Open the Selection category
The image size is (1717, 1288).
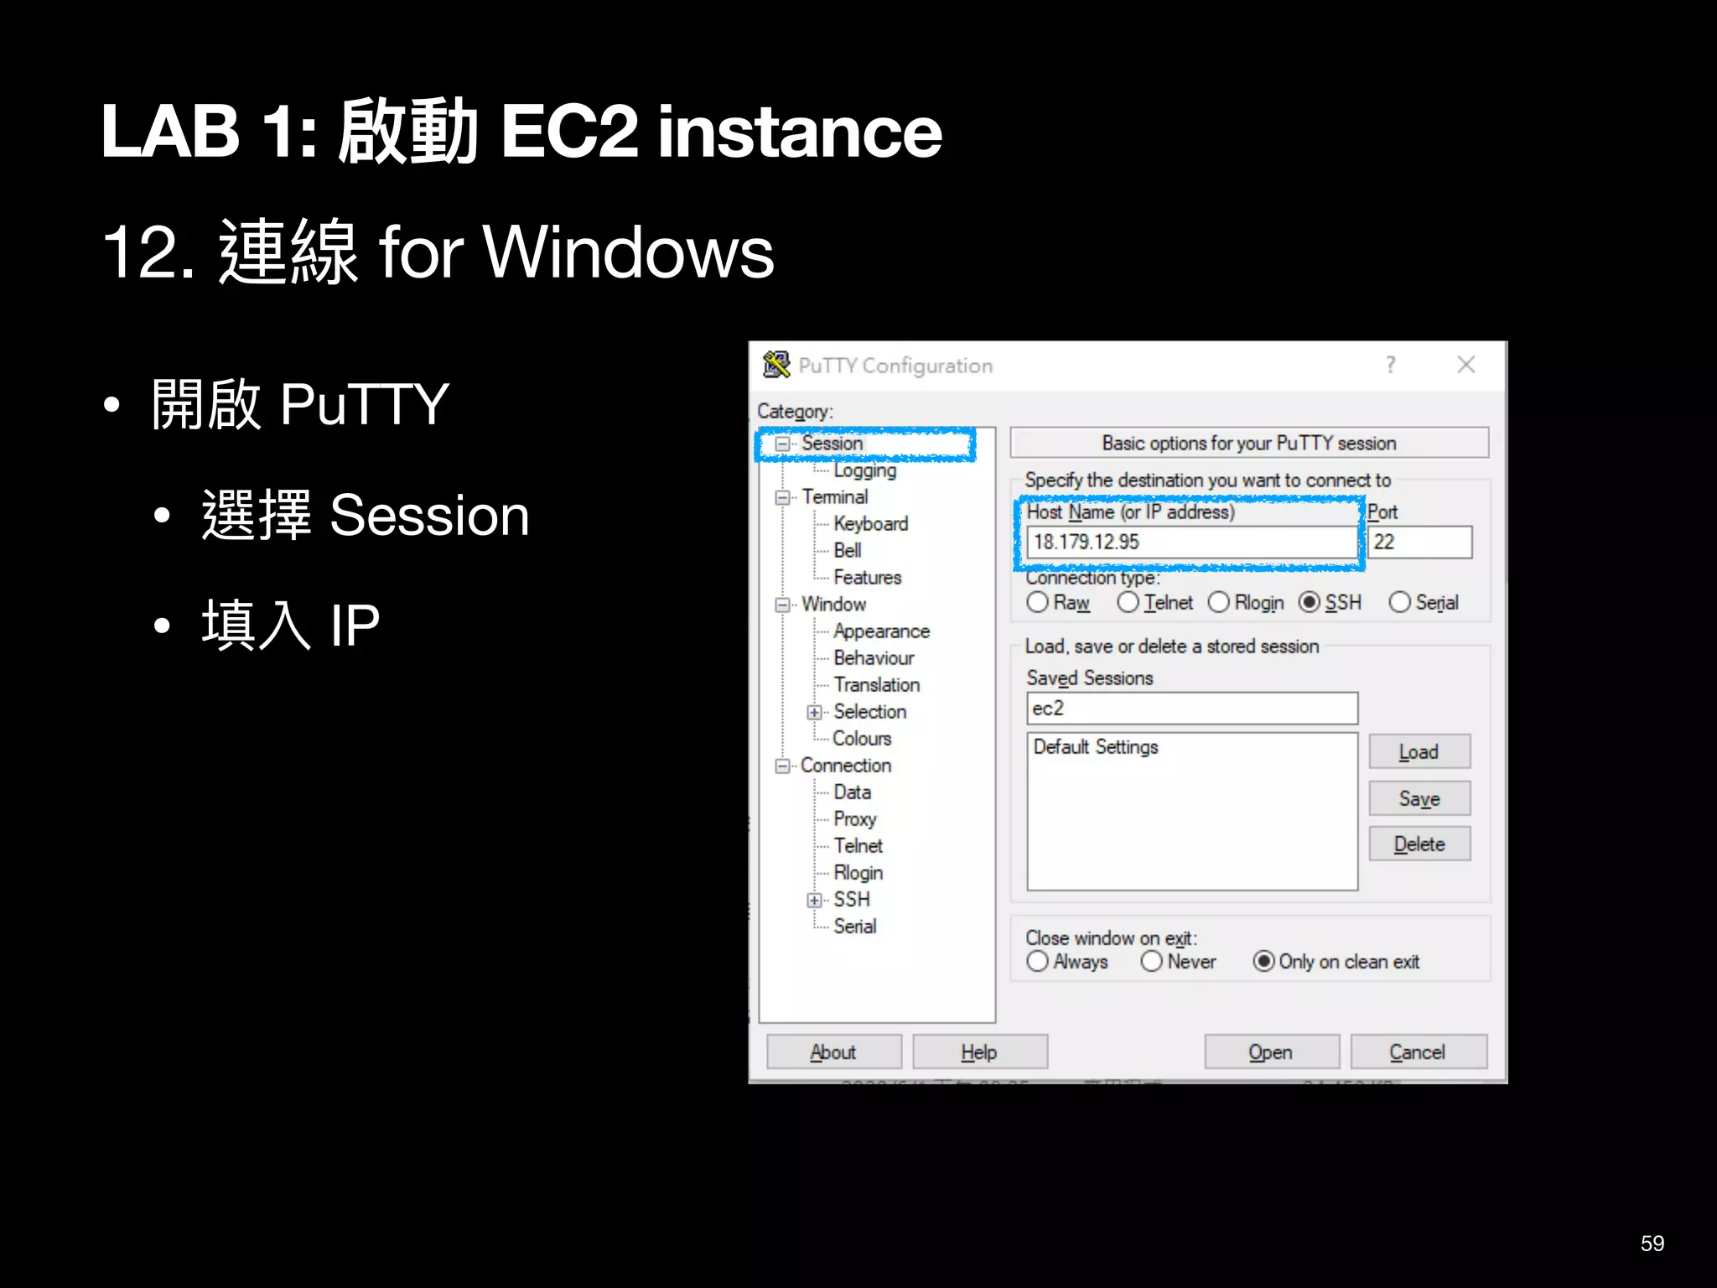tap(869, 711)
